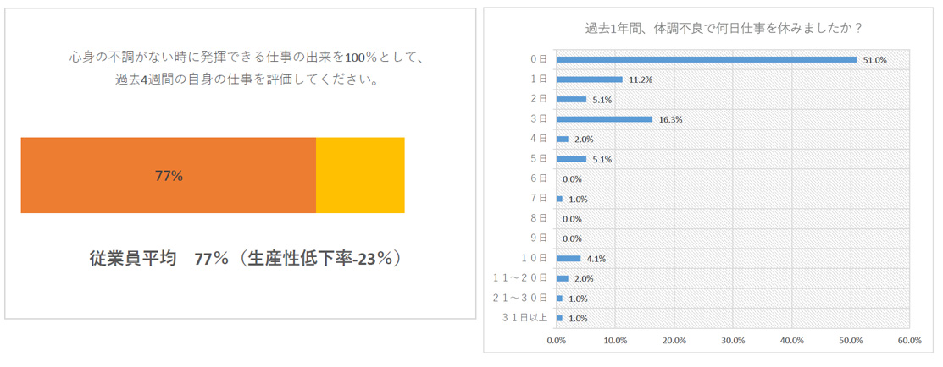Select the 過去1年間、体調不良 chart title
943x367 pixels.
coord(724,28)
